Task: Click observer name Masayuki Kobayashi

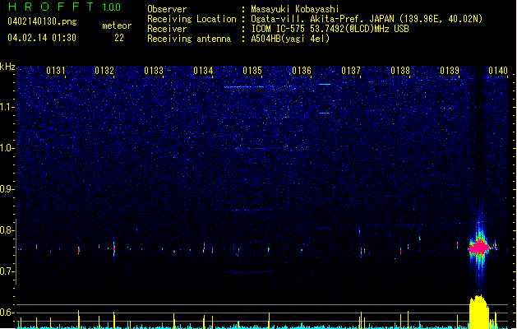Action: point(295,9)
